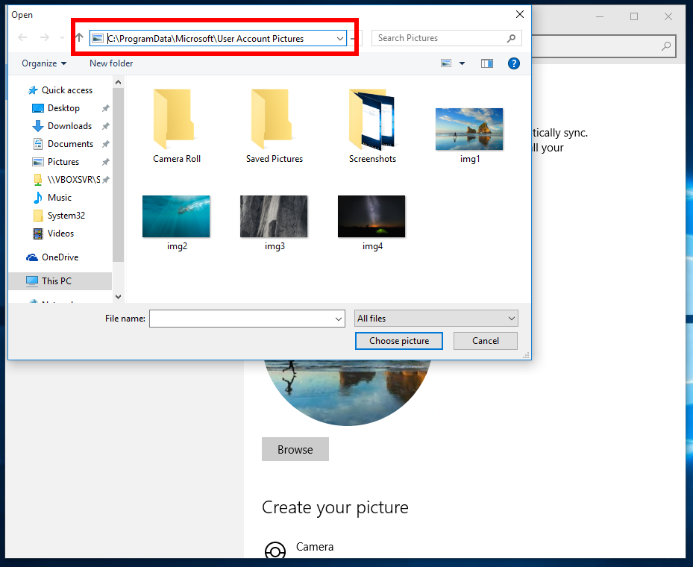Open the File name history dropdown
Screen dimensions: 693x567
click(337, 318)
